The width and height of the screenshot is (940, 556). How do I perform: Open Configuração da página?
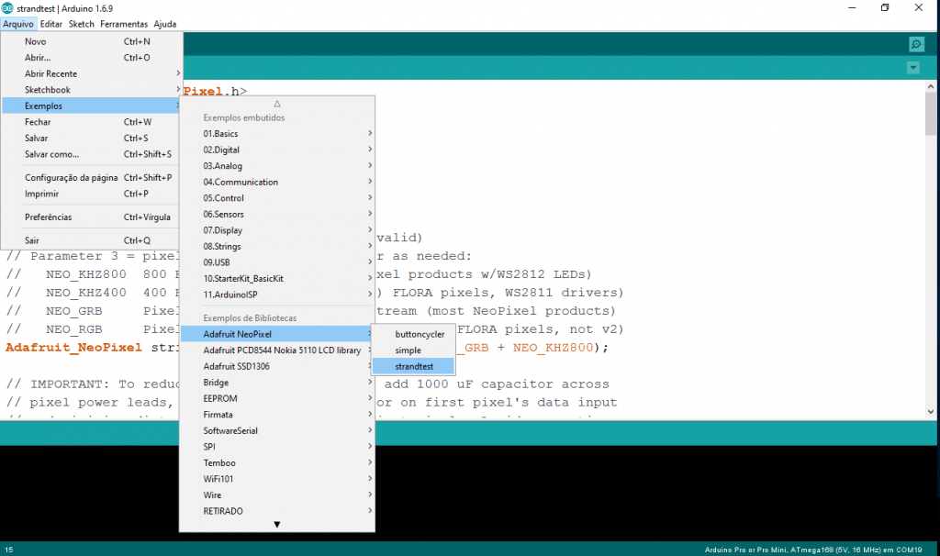91,178
